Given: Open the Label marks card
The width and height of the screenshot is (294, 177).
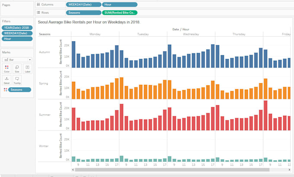Looking at the screenshot, I should pos(27,68).
